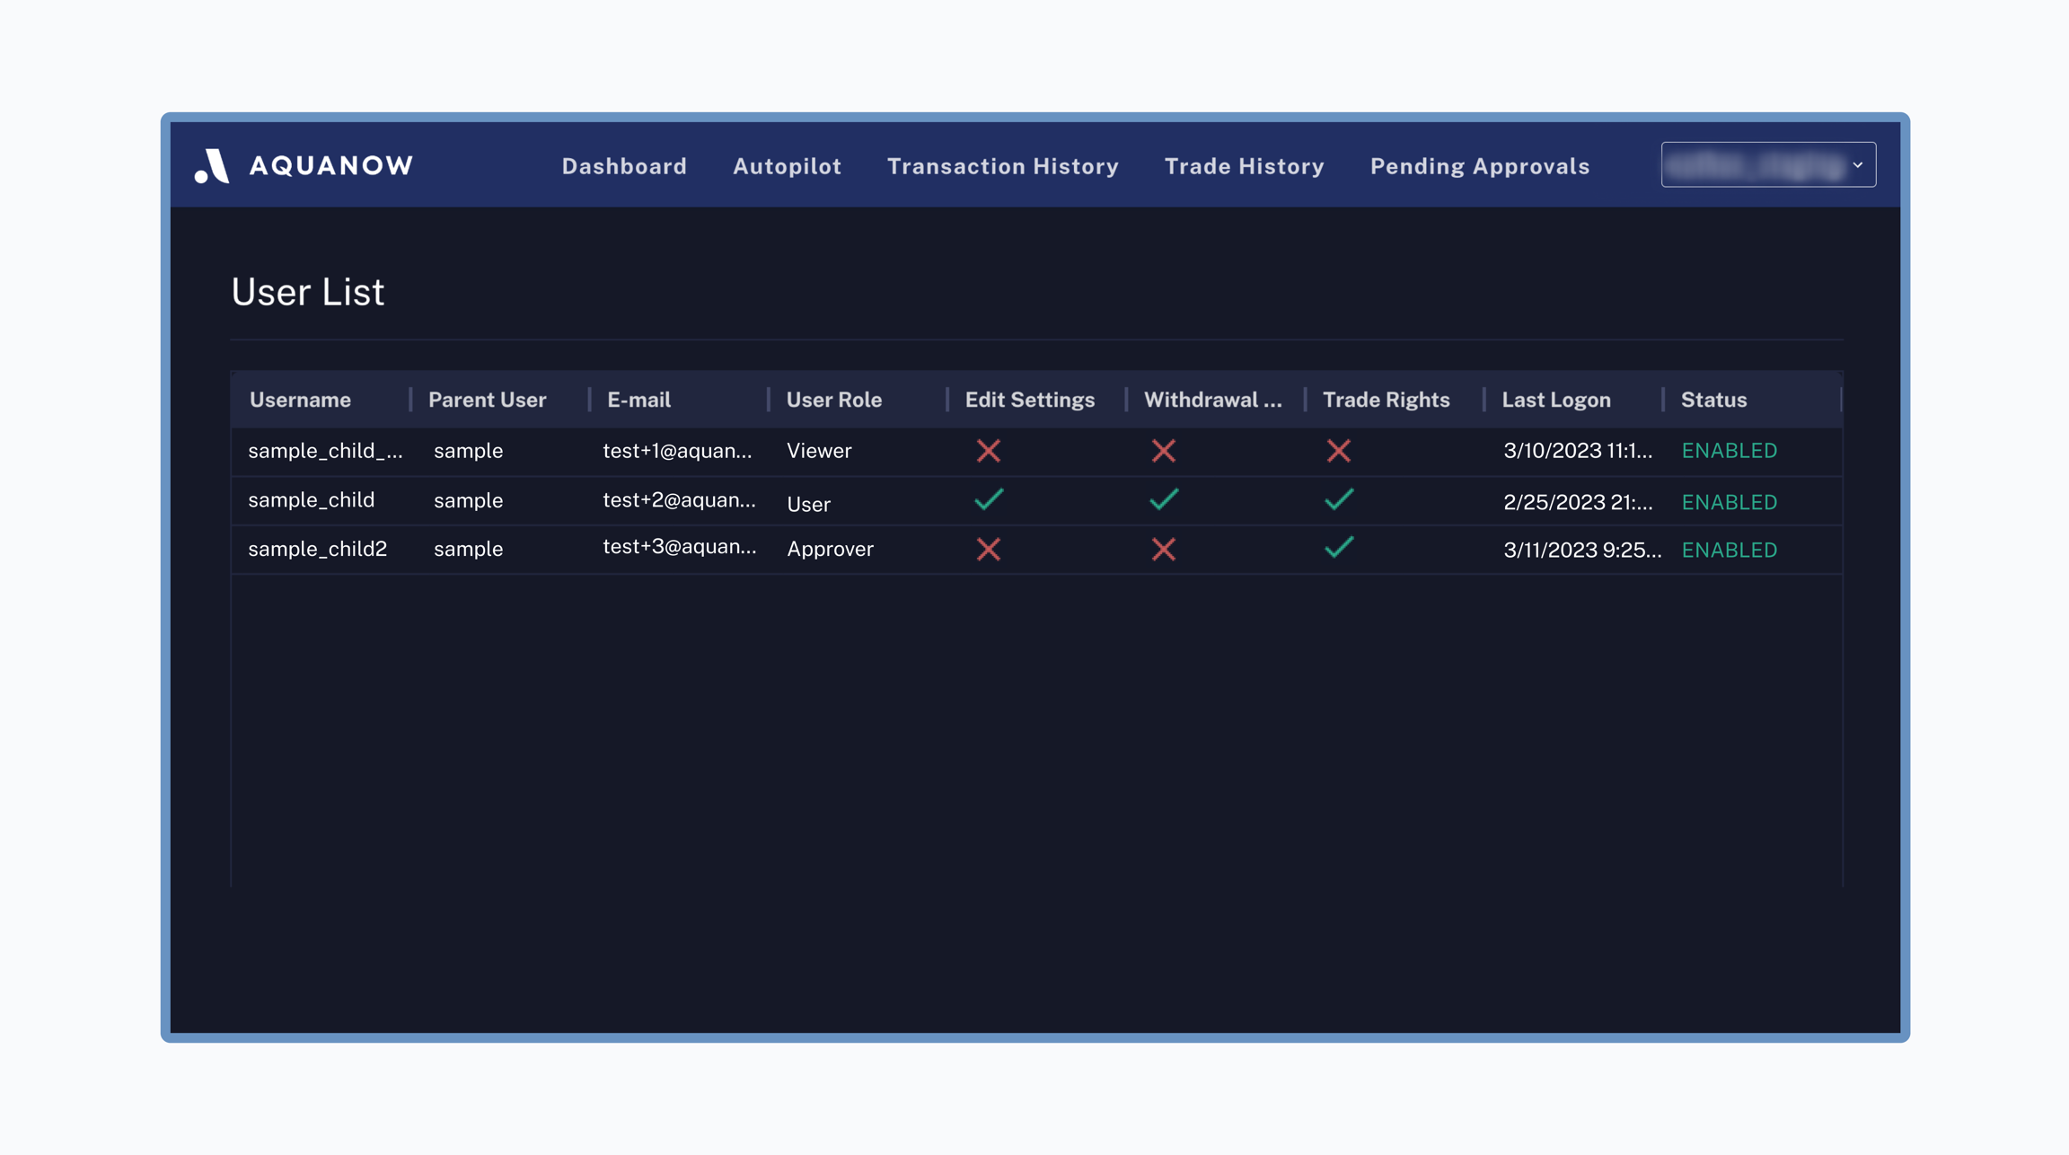The image size is (2069, 1155).
Task: Click red X under Edit Settings for Viewer
Action: [988, 451]
